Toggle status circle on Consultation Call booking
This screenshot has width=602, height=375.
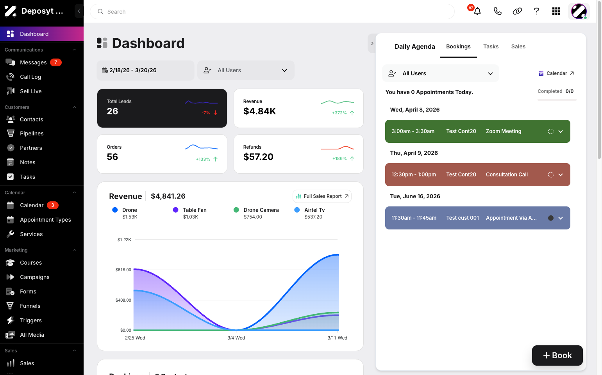click(x=551, y=175)
